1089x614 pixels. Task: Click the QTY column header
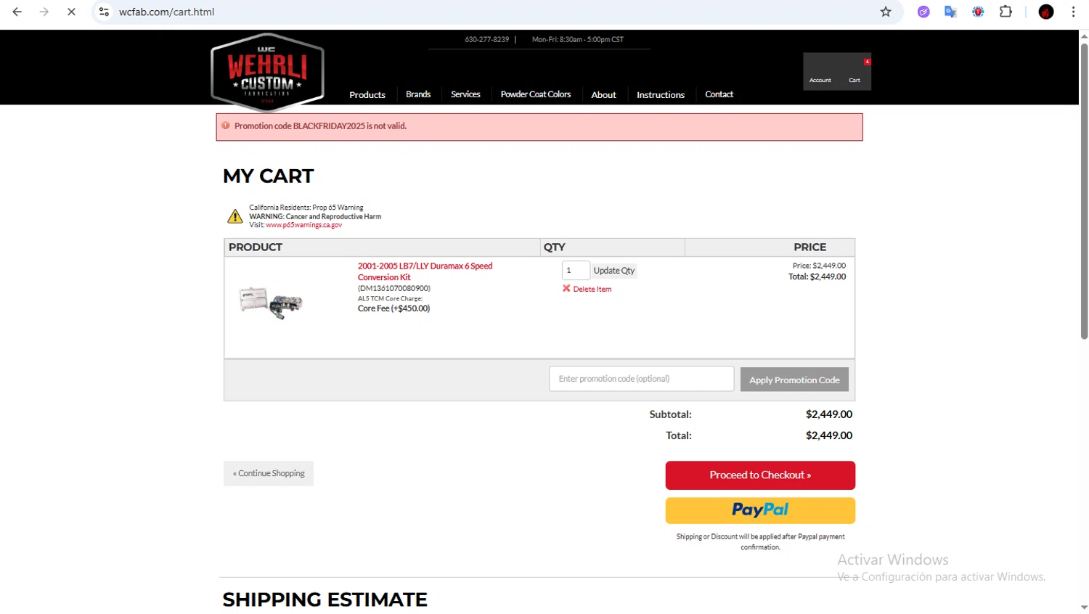(x=555, y=247)
